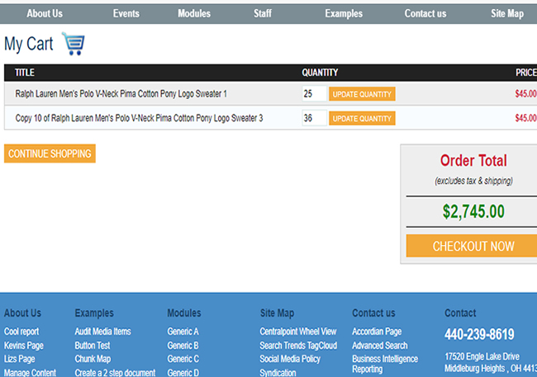Screen dimensions: 537x377
Task: Go to the Modules navigation item
Action: (193, 13)
